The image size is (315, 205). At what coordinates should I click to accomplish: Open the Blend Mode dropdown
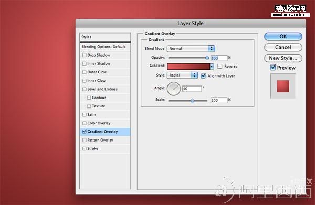point(191,49)
